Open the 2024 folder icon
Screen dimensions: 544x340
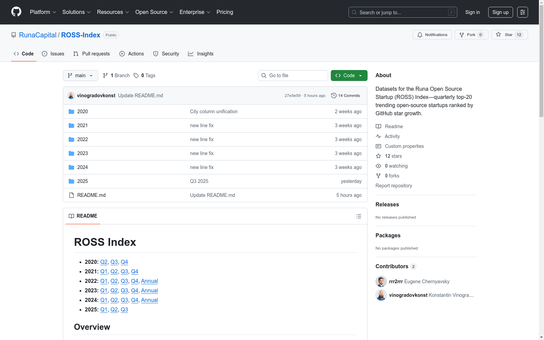pyautogui.click(x=71, y=167)
